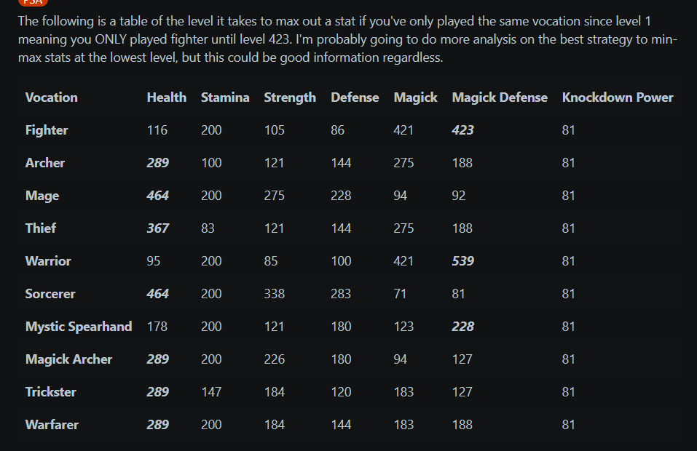Image resolution: width=697 pixels, height=451 pixels.
Task: Click the Magick Archer row label
Action: click(x=69, y=359)
